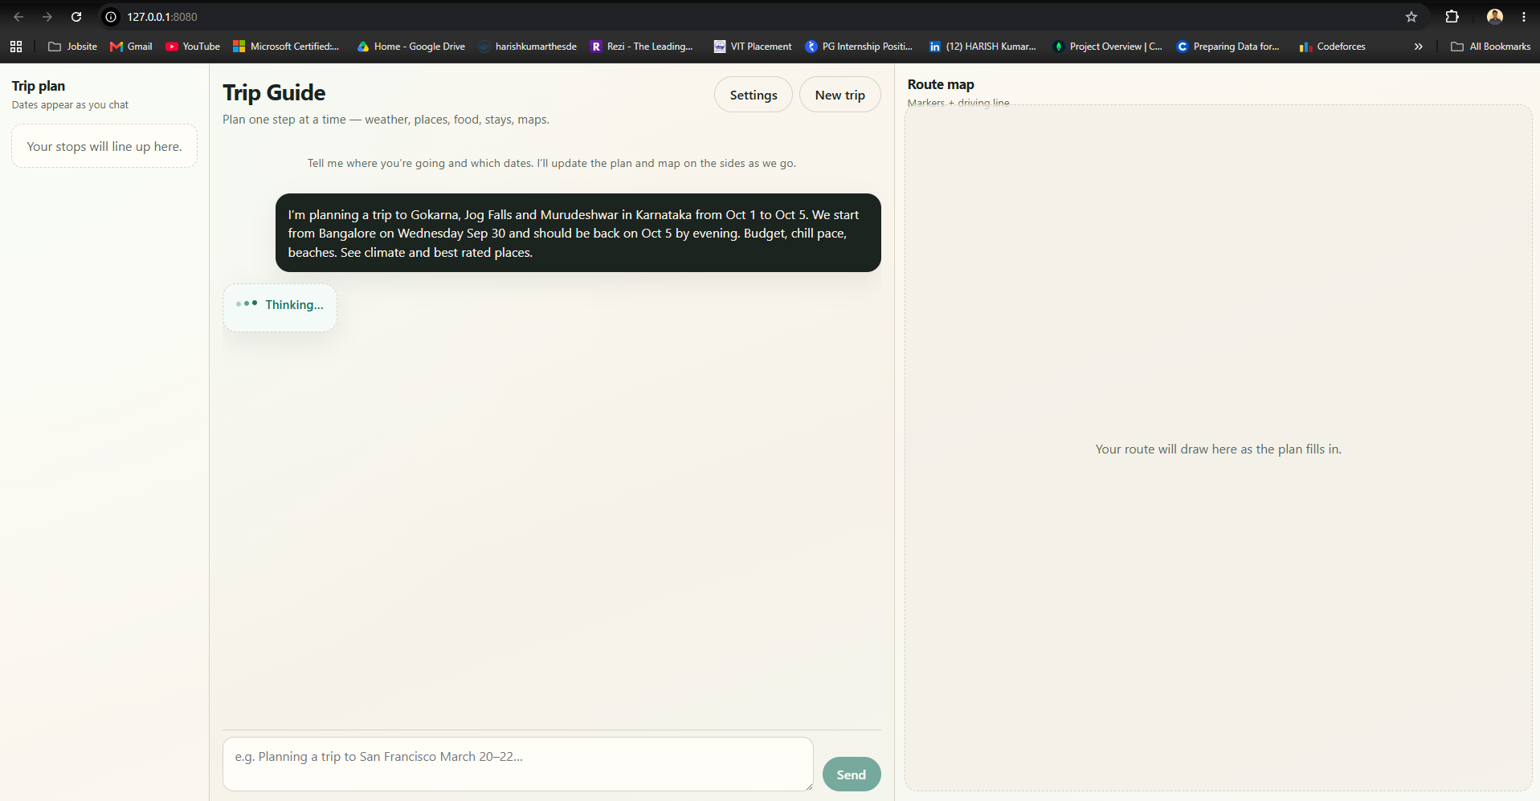
Task: Open the LinkedIn HARISH Kumar bookmark
Action: (x=982, y=47)
